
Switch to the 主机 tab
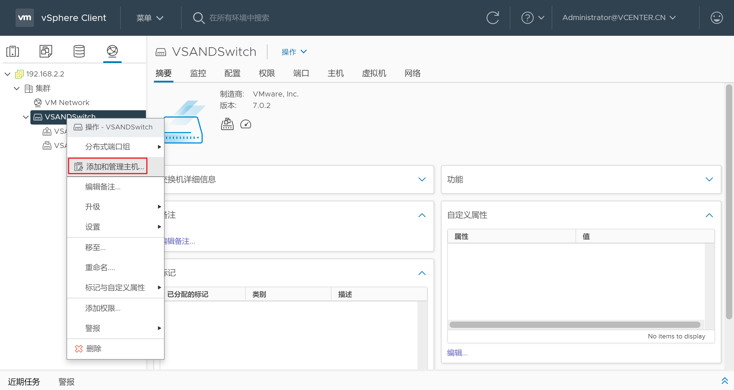336,73
